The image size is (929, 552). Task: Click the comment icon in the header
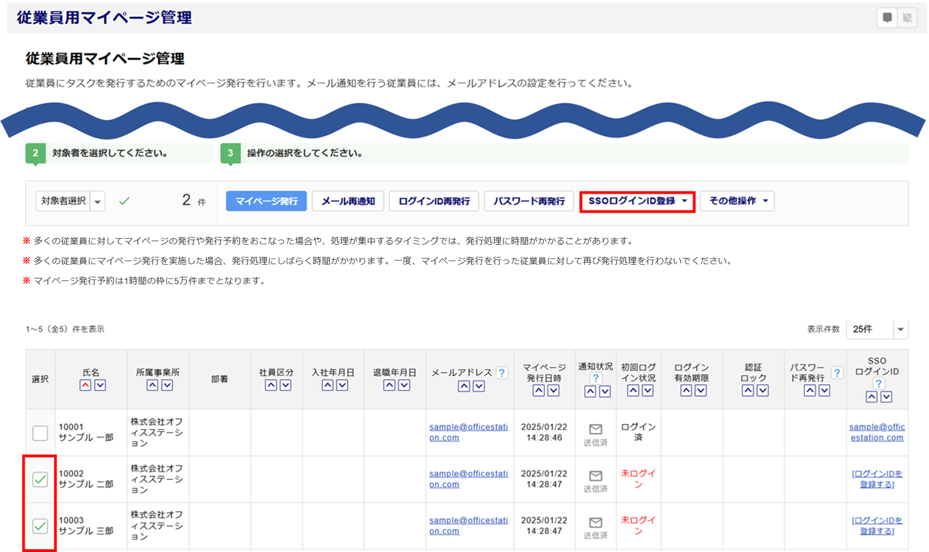(887, 18)
